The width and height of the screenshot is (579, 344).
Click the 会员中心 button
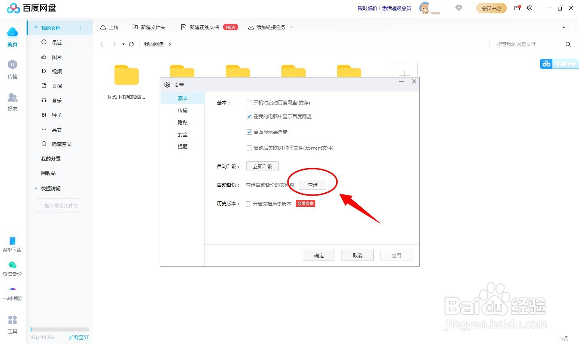(492, 8)
